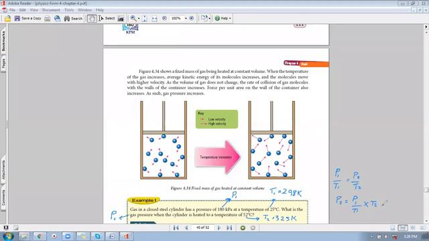Click the Email globe icon
Image resolution: width=429 pixels, height=241 pixels.
pos(58,18)
